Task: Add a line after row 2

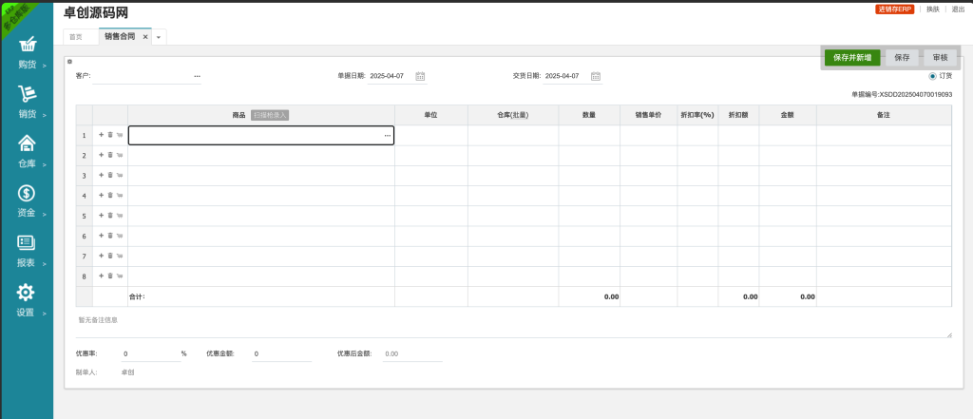Action: click(101, 155)
